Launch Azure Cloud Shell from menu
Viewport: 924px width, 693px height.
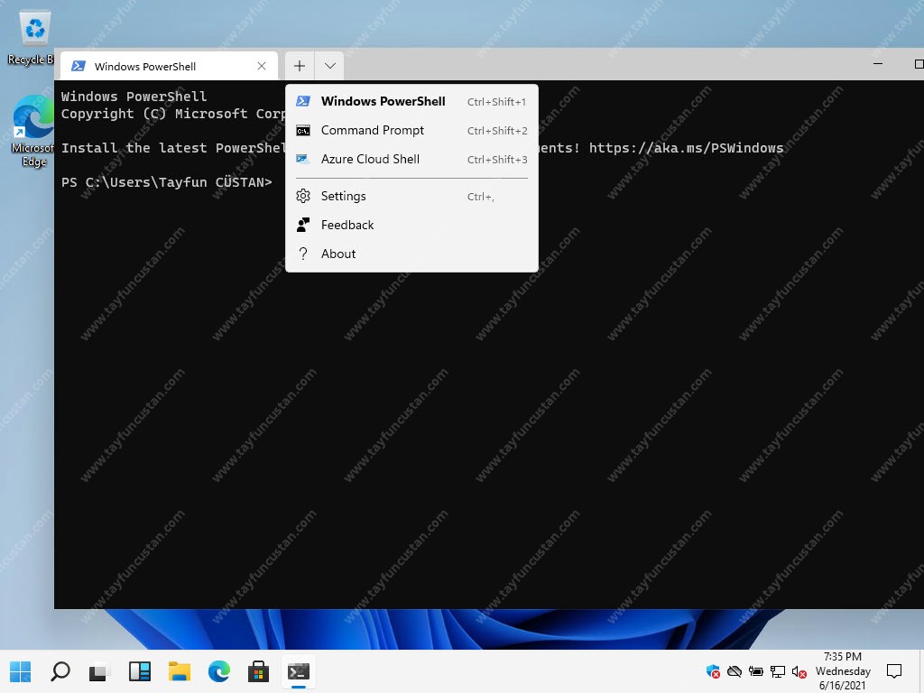[411, 159]
